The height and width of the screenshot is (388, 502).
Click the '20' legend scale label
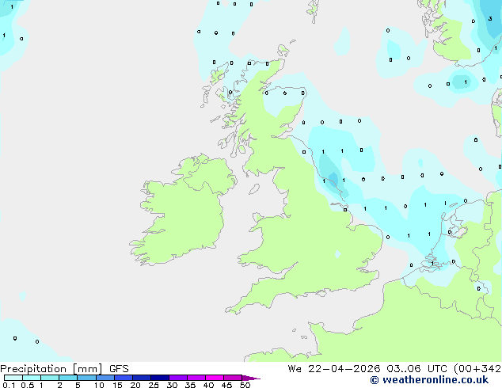pyautogui.click(x=135, y=385)
